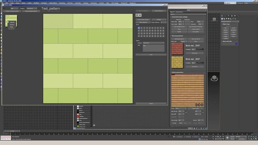Toggle the Disable checkbox in Pattern parameters
Image resolution: width=258 pixels, height=145 pixels.
click(x=172, y=123)
